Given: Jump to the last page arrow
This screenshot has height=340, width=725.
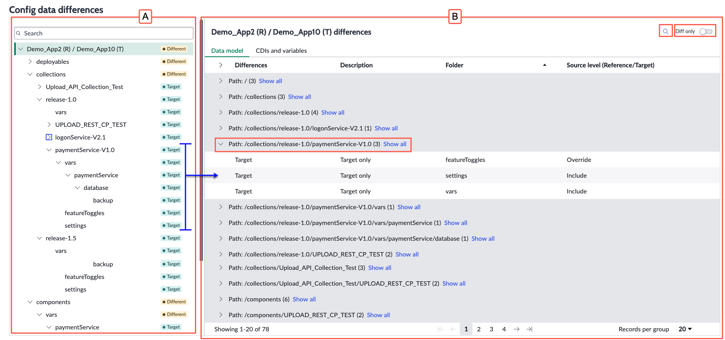Looking at the screenshot, I should pyautogui.click(x=529, y=329).
